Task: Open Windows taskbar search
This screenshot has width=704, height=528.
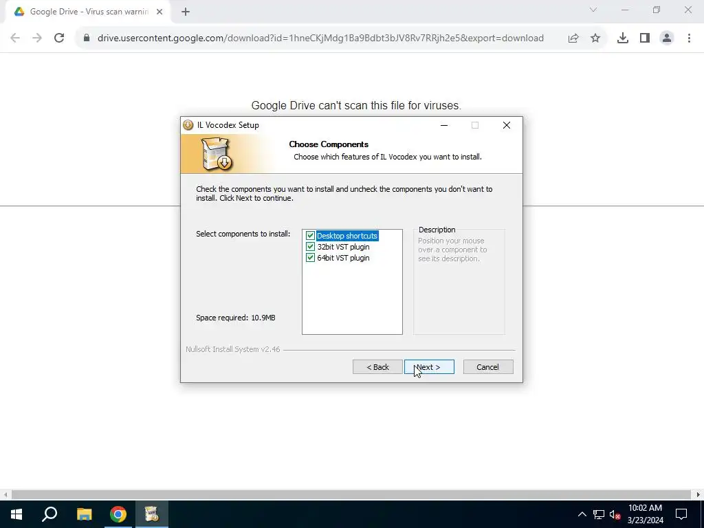Action: coord(49,514)
